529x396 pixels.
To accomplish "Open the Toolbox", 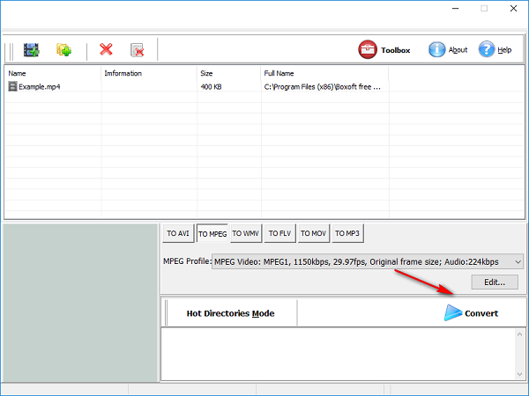I will [384, 50].
